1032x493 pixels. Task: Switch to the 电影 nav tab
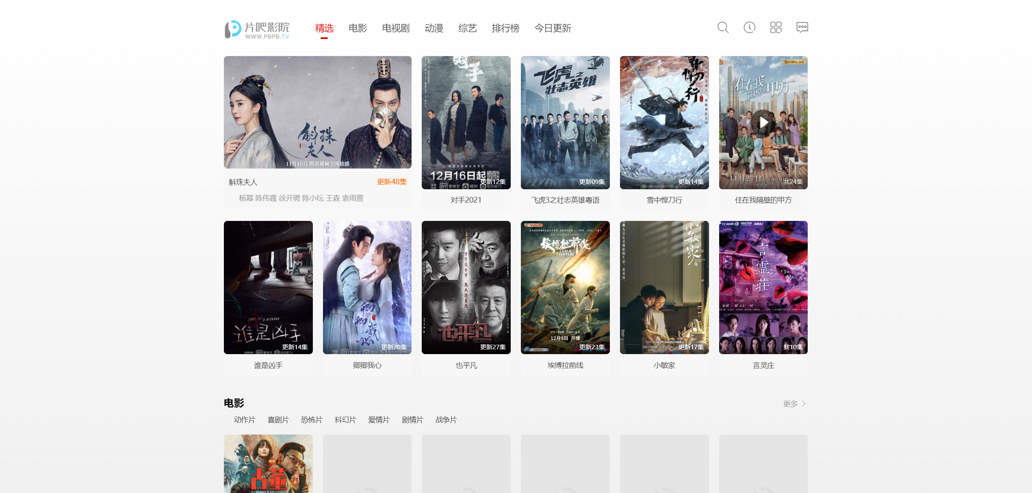pyautogui.click(x=358, y=28)
